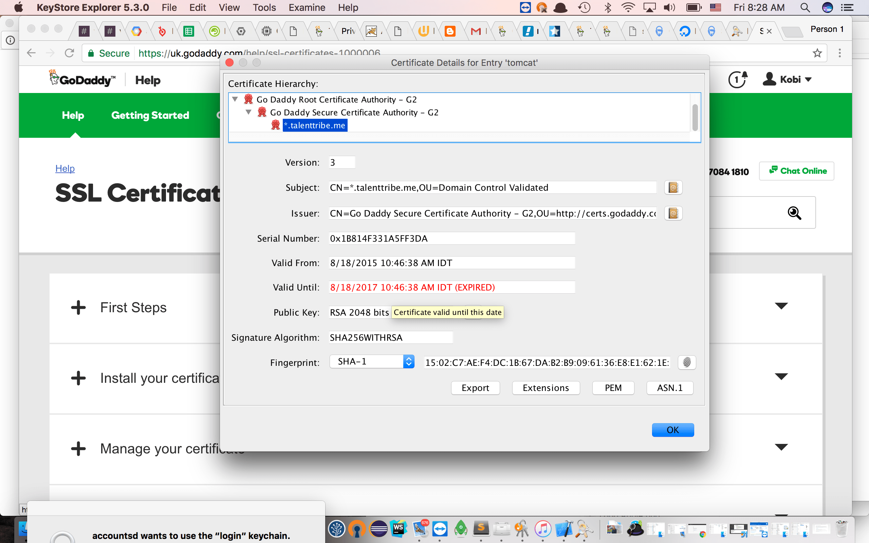Open Time Machine menu bar icon
This screenshot has width=869, height=543.
click(584, 7)
